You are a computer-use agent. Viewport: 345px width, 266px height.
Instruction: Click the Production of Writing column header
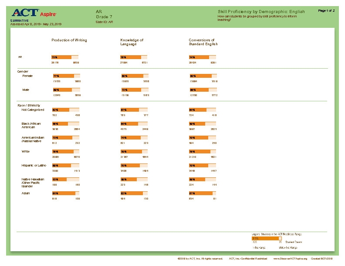[69, 40]
